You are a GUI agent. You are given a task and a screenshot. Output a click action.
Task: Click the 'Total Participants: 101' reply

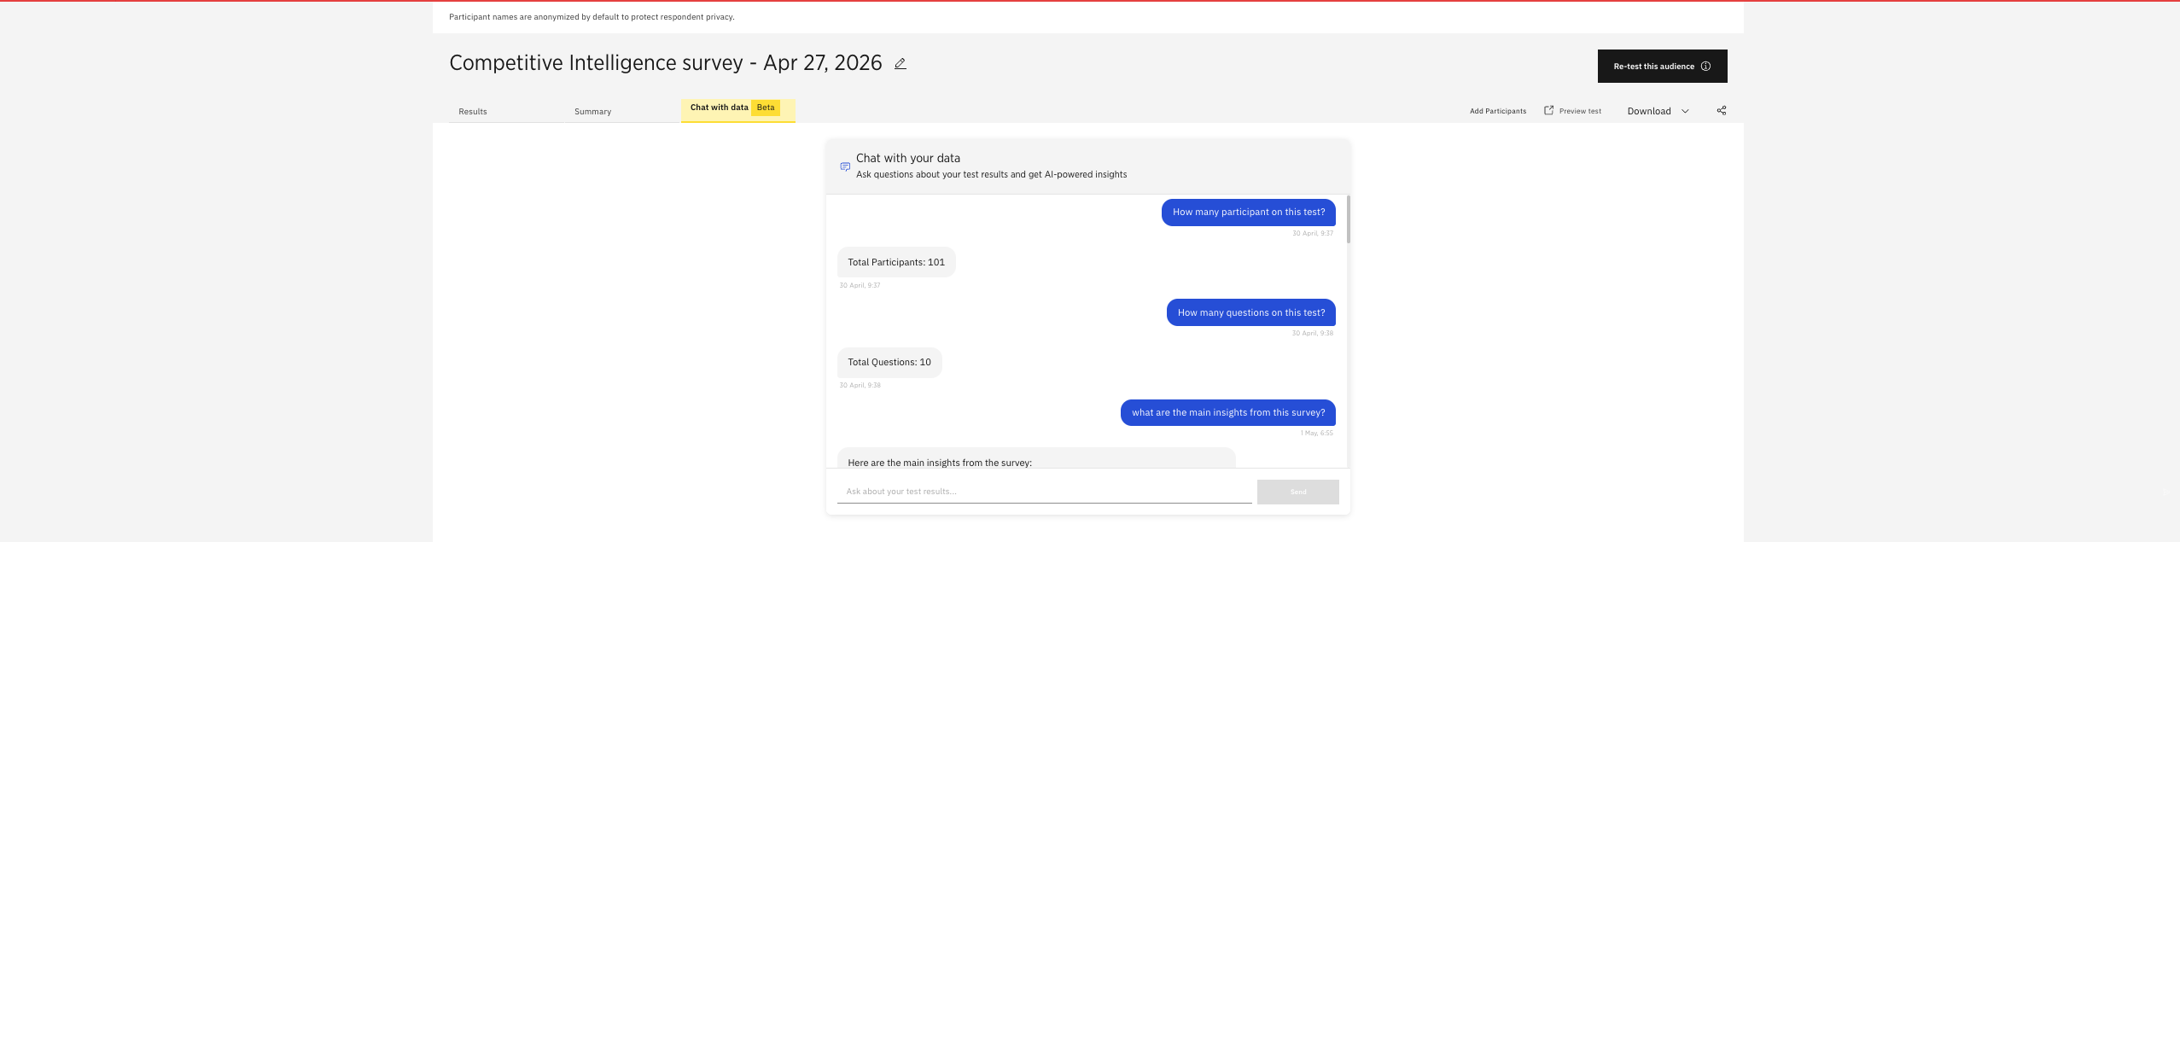pyautogui.click(x=896, y=263)
